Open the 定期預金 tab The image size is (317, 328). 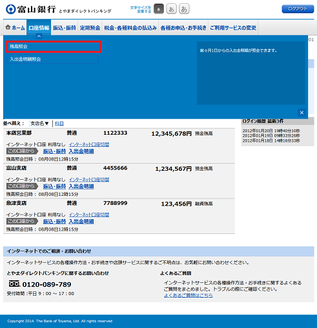tap(90, 28)
